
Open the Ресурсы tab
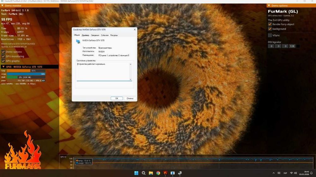[114, 35]
